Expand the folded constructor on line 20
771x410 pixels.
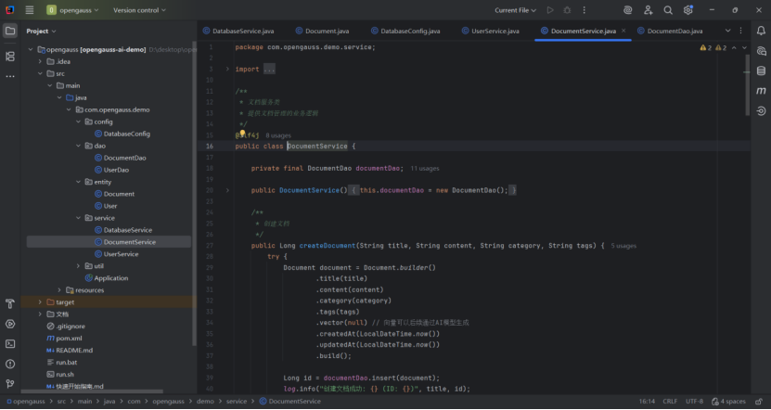227,190
